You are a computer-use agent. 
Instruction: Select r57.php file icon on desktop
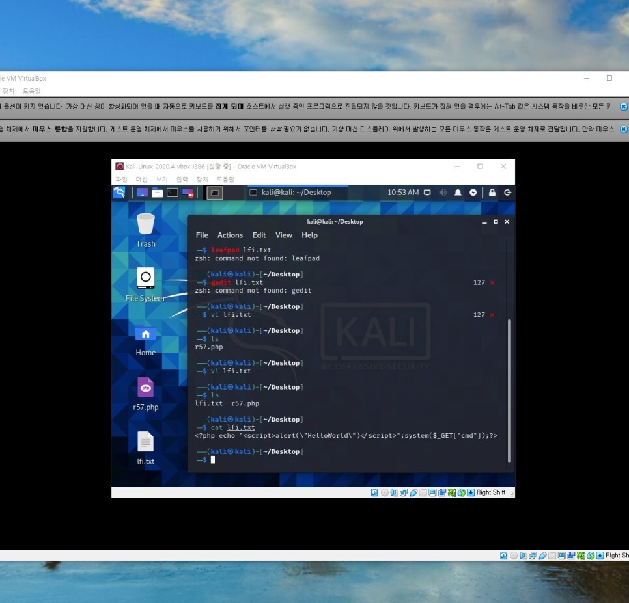146,394
